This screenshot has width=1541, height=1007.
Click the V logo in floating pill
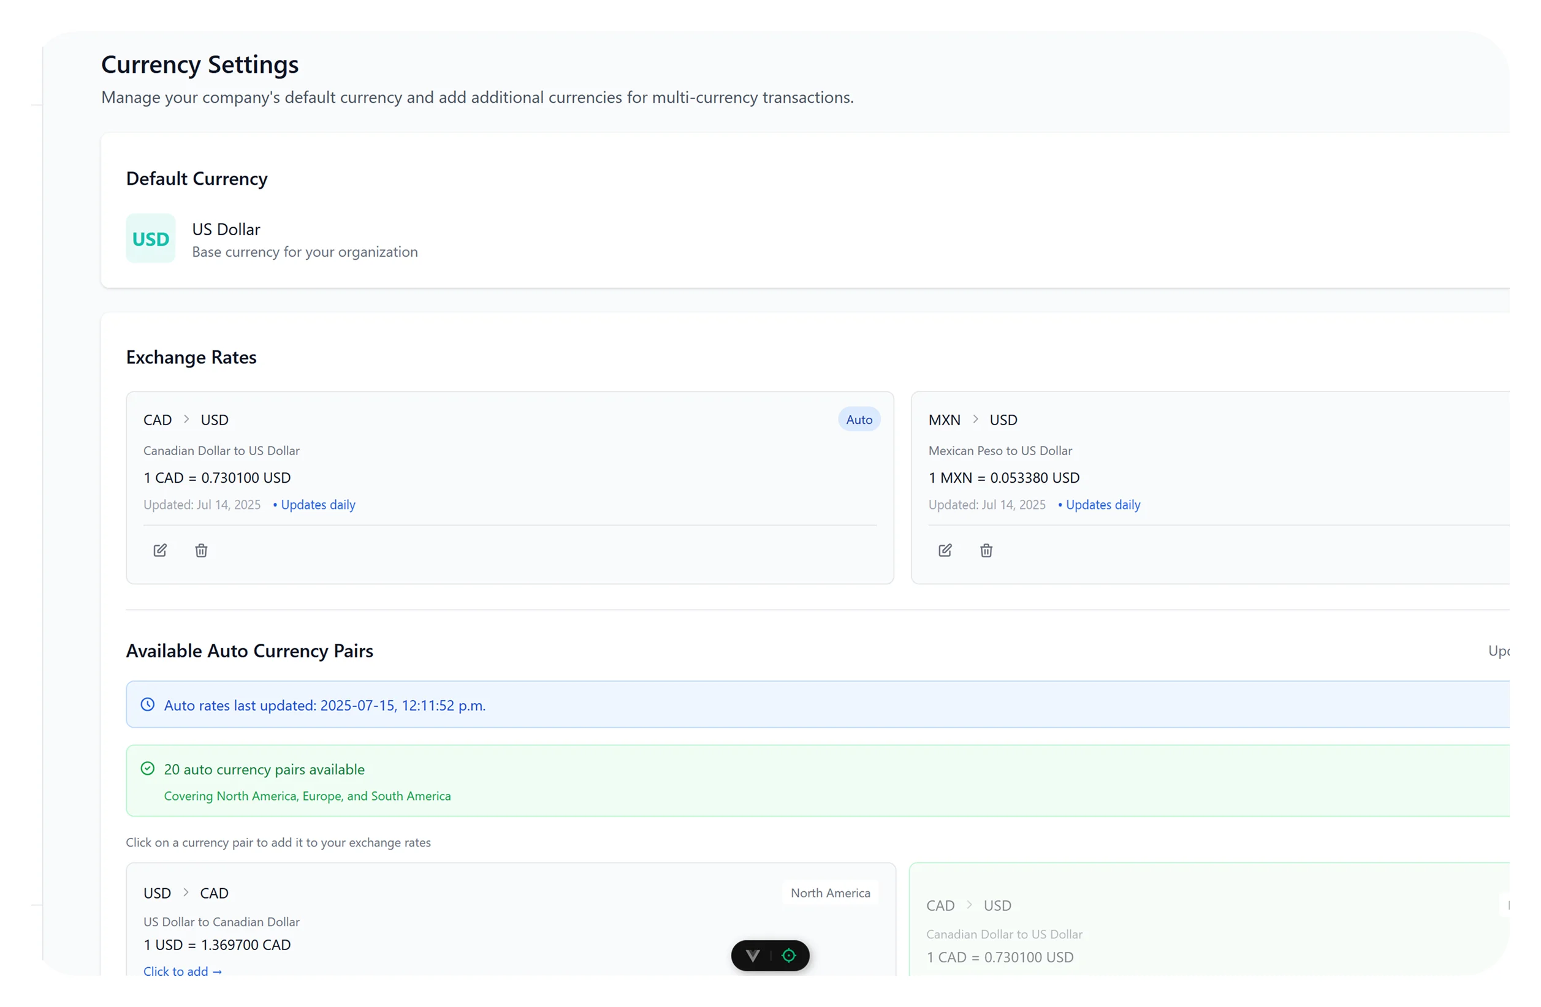point(752,955)
